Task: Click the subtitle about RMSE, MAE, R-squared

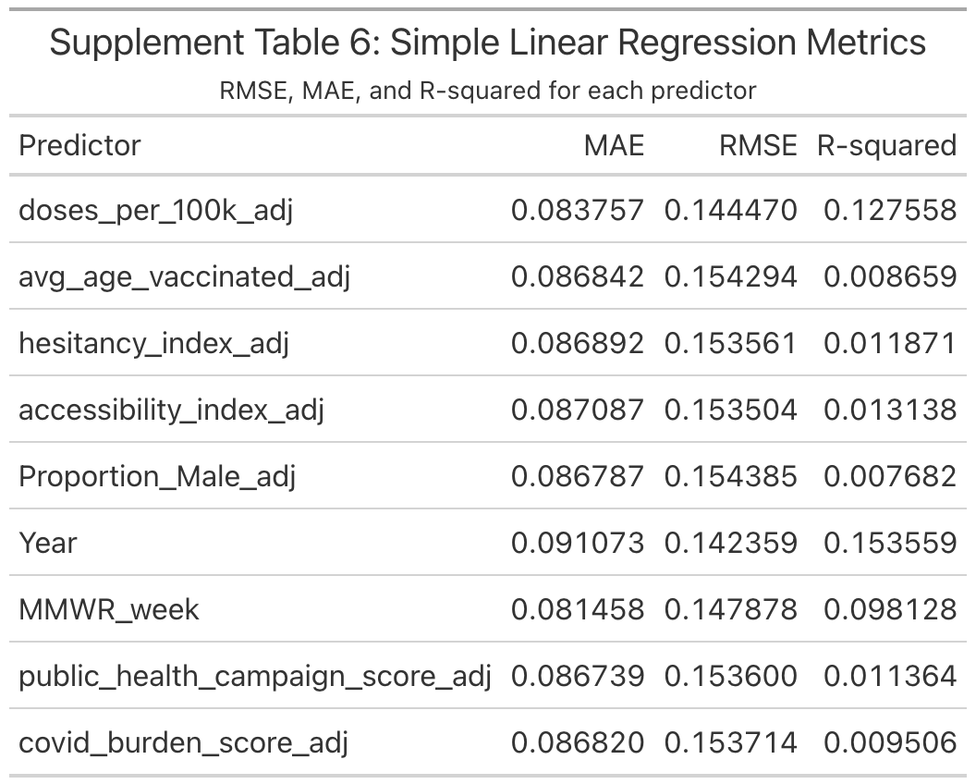Action: coord(487,91)
